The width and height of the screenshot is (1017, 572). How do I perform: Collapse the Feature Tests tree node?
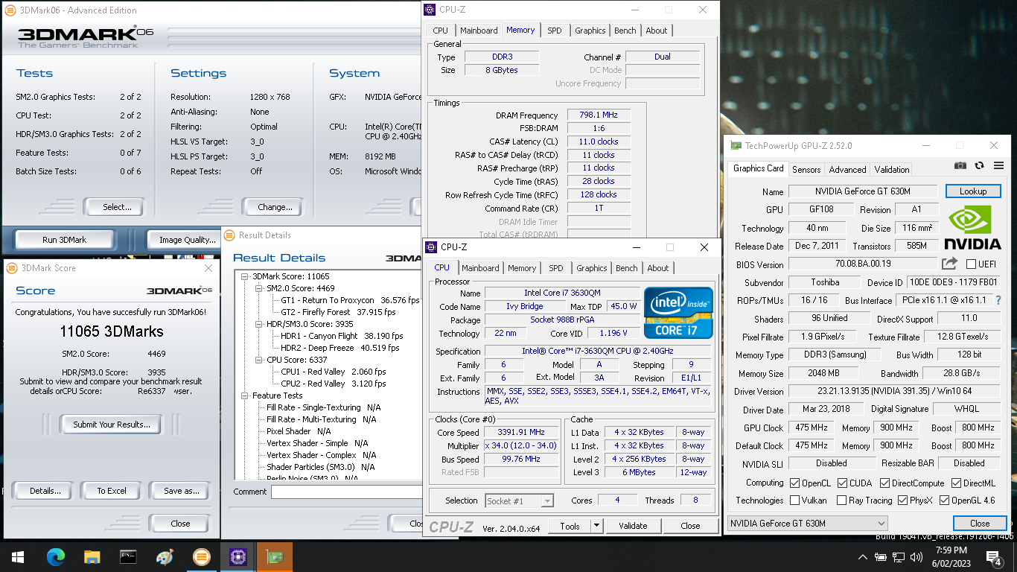(x=246, y=395)
